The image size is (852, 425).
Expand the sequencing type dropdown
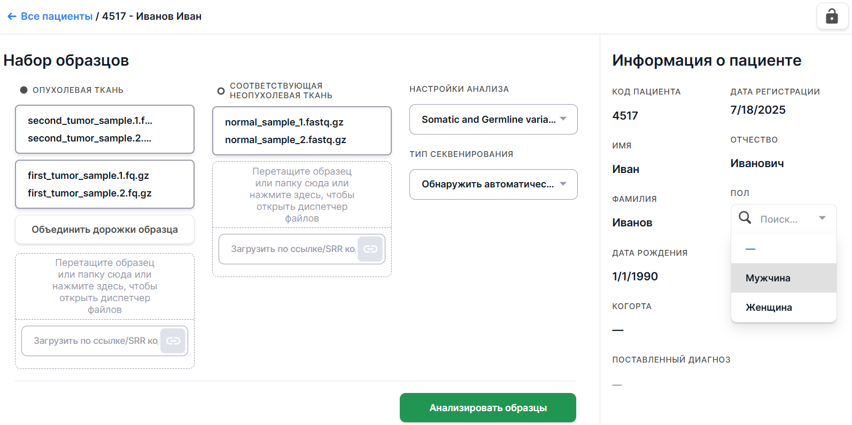click(493, 184)
